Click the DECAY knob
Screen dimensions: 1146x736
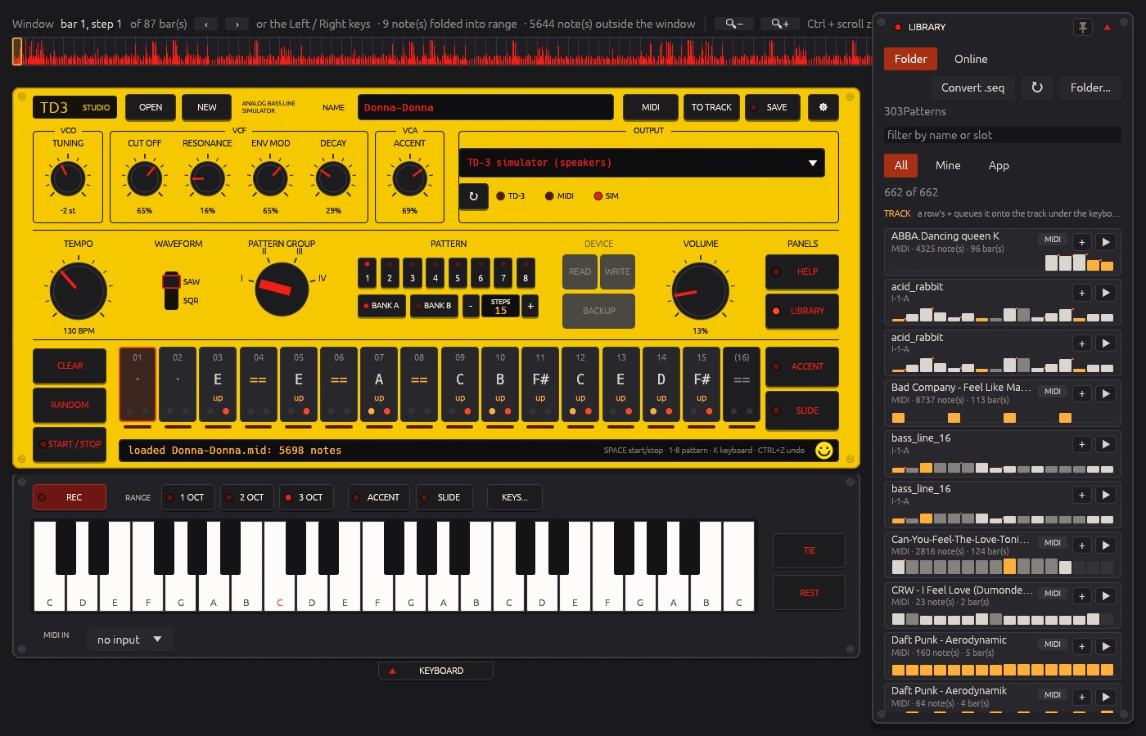[333, 178]
